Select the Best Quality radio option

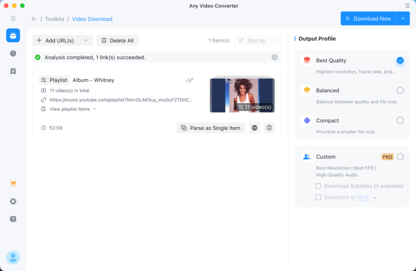coord(400,61)
